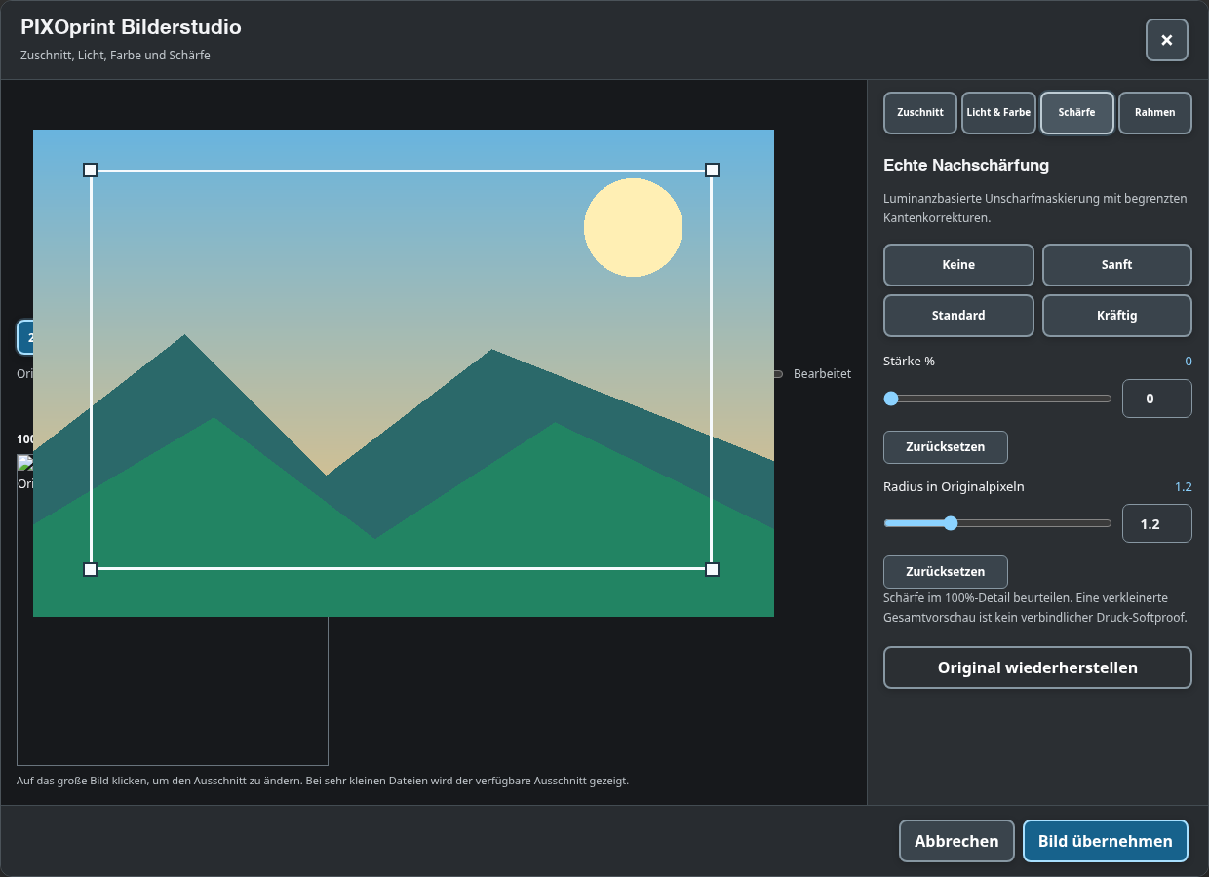1209x877 pixels.
Task: Select the Schärfe tab
Action: click(x=1076, y=112)
